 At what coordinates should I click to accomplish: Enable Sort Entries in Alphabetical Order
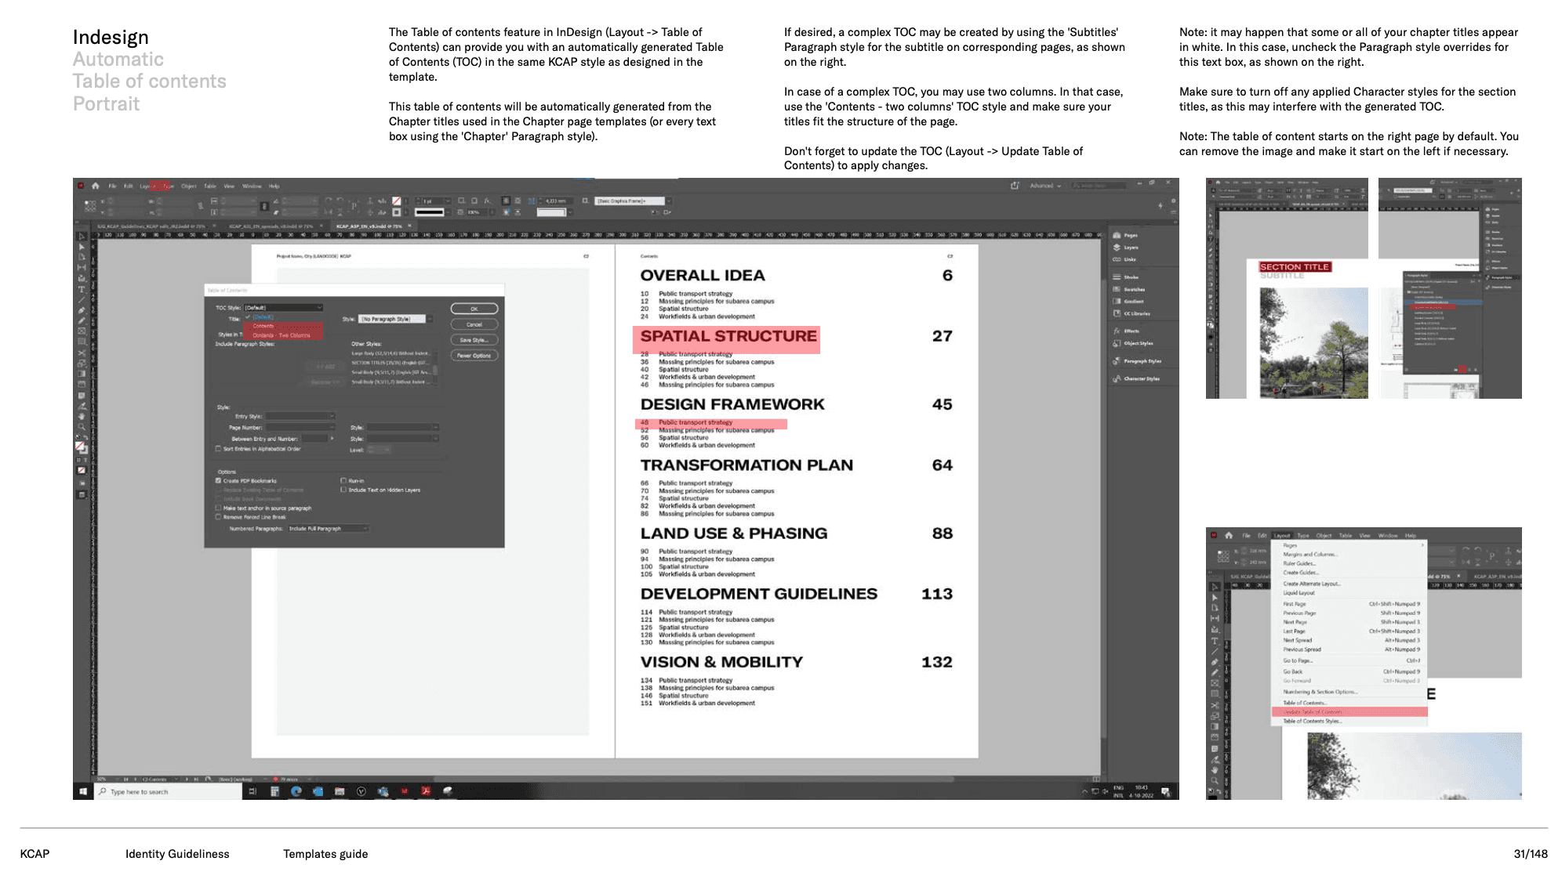point(219,449)
